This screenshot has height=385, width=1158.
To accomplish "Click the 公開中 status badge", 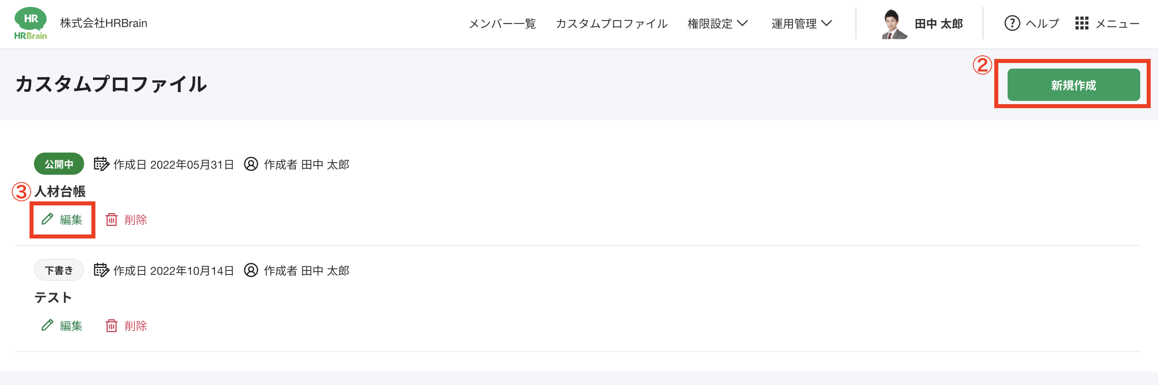I will [x=59, y=164].
